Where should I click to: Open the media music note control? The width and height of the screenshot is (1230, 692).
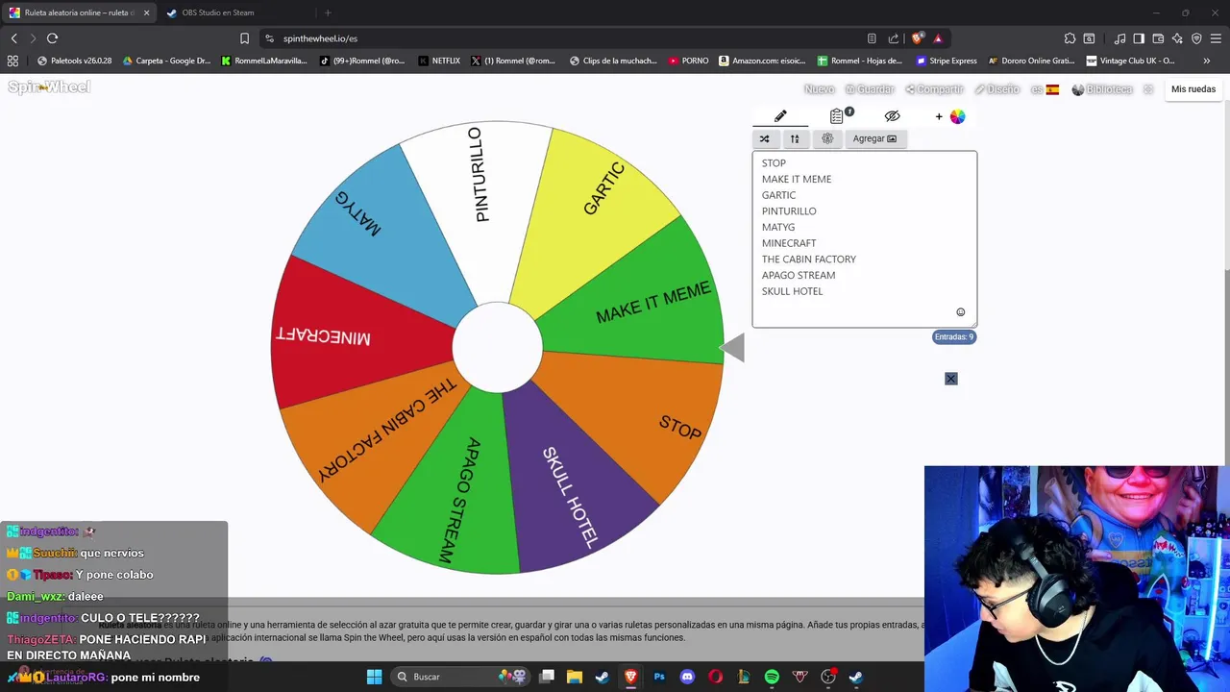[x=1119, y=38]
